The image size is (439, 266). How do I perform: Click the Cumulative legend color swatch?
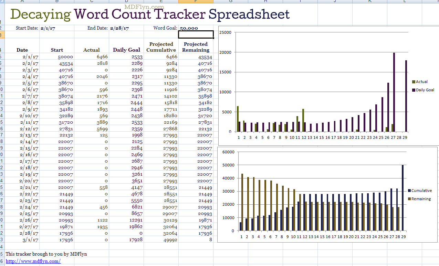[409, 191]
